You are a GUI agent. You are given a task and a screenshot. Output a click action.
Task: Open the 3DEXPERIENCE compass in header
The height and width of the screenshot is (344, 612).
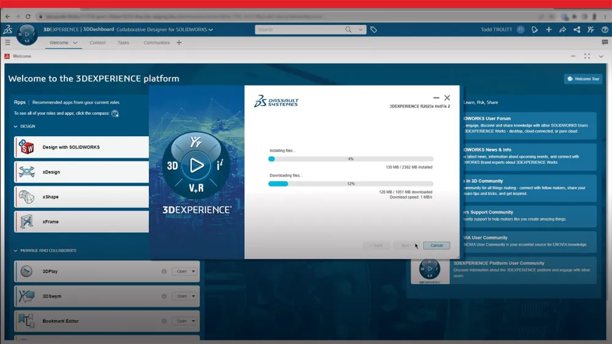26,34
